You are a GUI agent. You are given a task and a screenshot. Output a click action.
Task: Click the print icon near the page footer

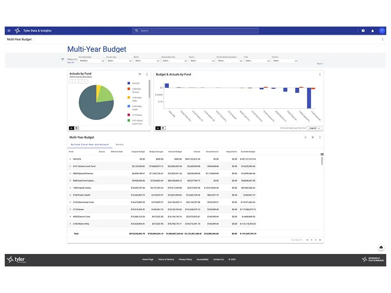click(381, 247)
